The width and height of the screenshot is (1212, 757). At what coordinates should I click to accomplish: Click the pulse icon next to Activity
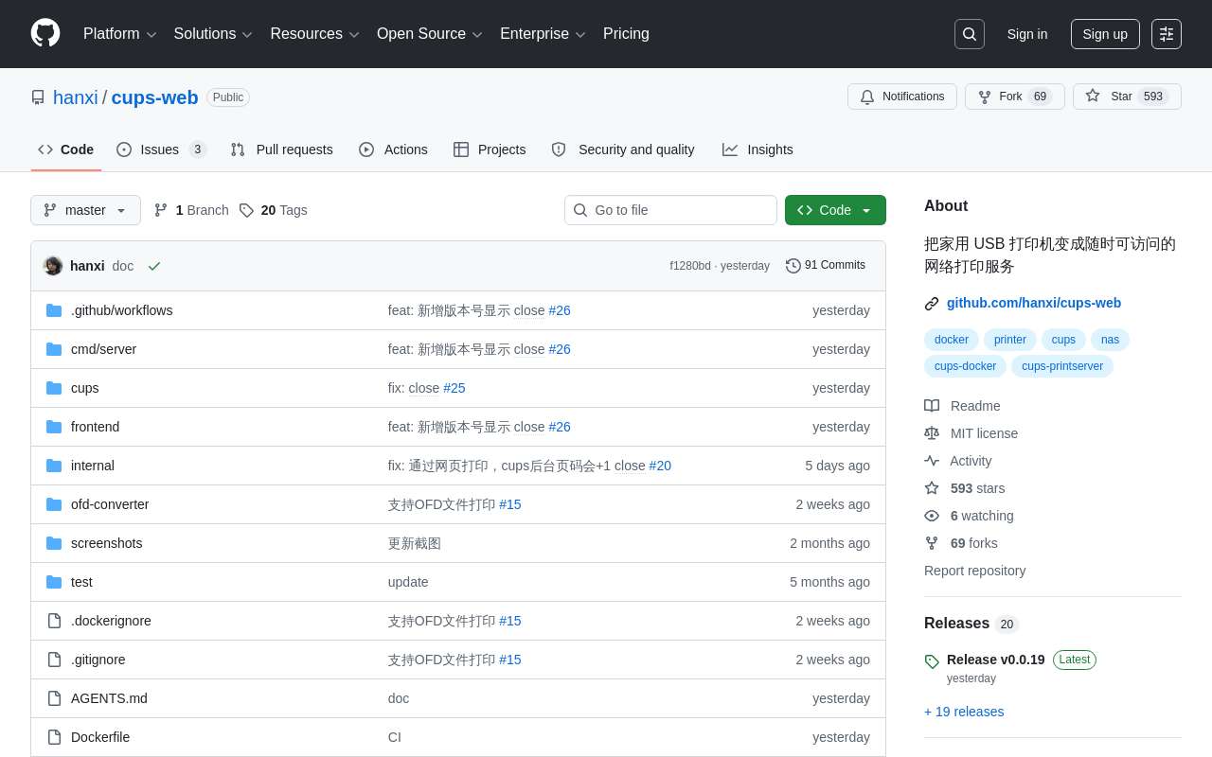tap(932, 461)
